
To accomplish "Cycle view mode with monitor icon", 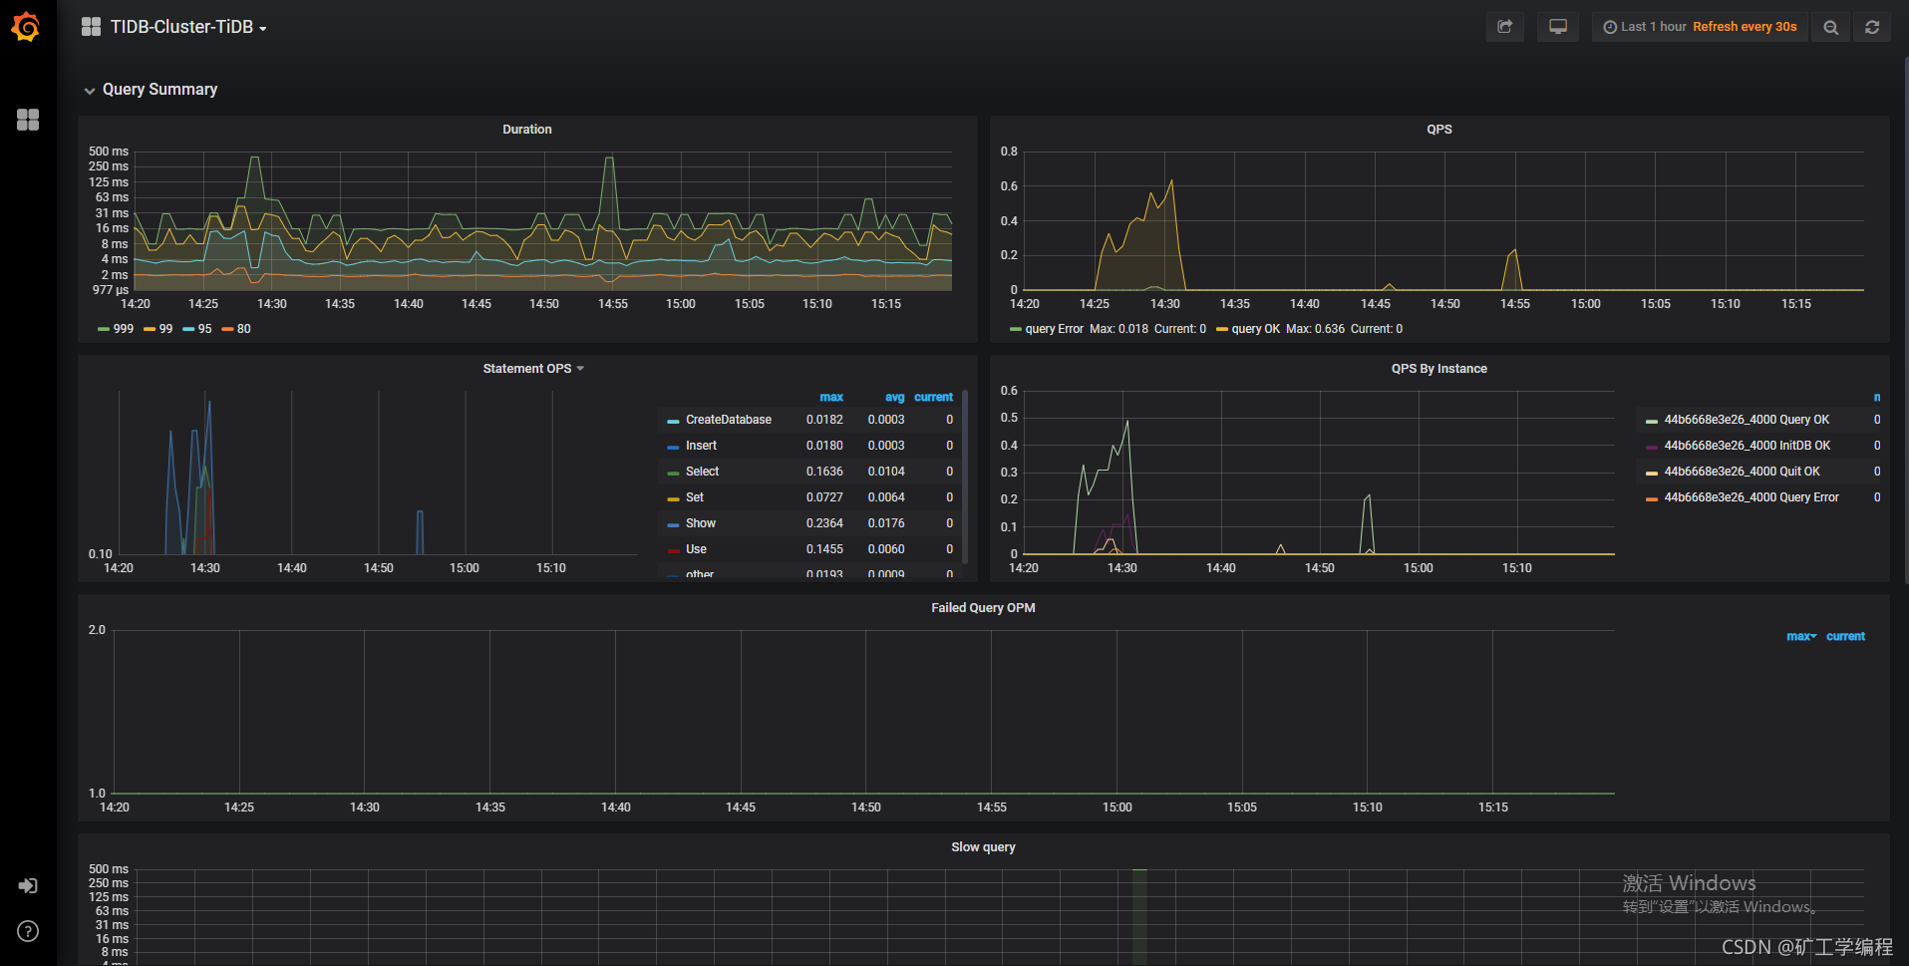I will 1558,27.
